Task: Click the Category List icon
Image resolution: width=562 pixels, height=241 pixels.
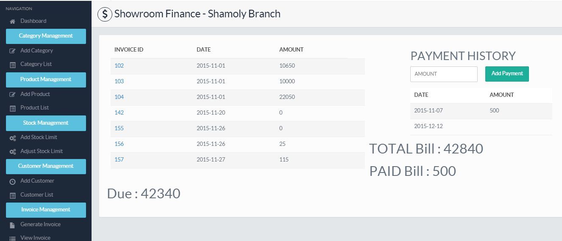Action: pyautogui.click(x=13, y=65)
